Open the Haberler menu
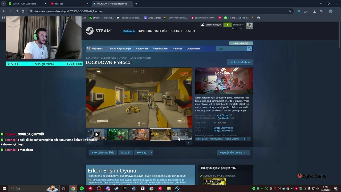This screenshot has width=341, height=192. (177, 49)
